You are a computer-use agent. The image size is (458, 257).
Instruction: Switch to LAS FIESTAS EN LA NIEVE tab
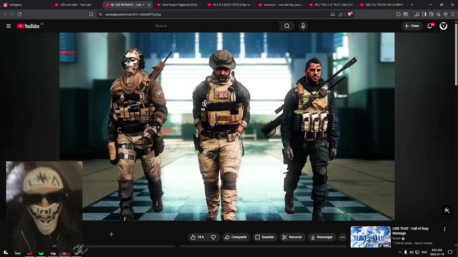click(x=382, y=5)
